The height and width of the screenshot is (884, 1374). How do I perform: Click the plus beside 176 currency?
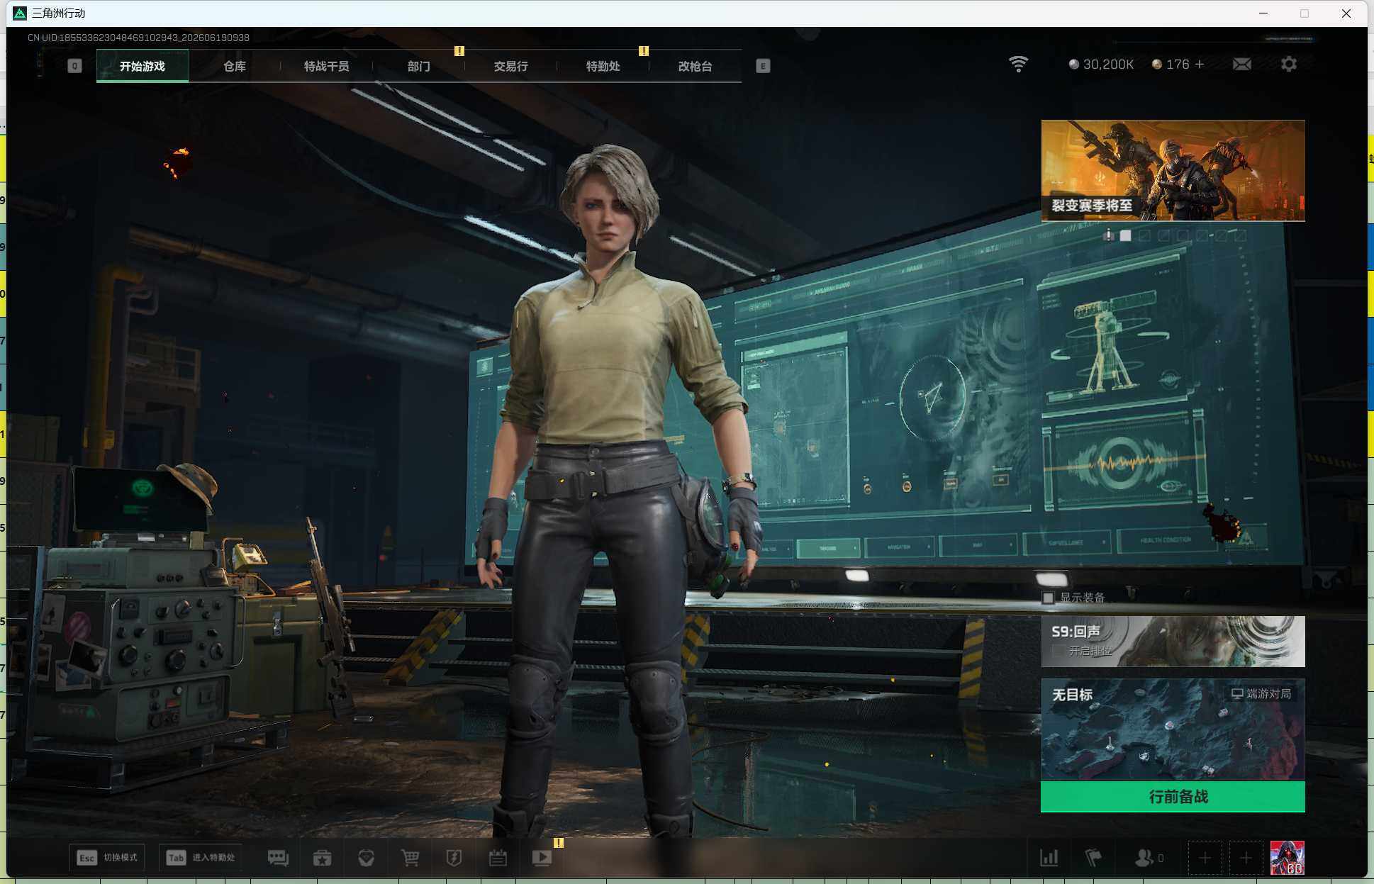click(1200, 65)
